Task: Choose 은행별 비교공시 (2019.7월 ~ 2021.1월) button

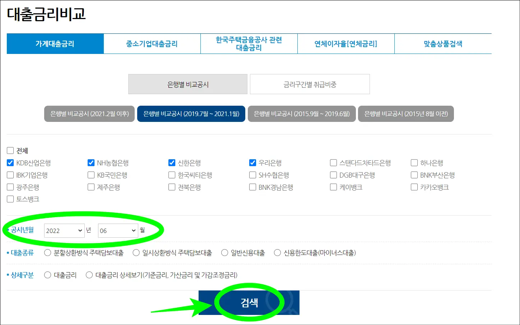Action: click(191, 114)
